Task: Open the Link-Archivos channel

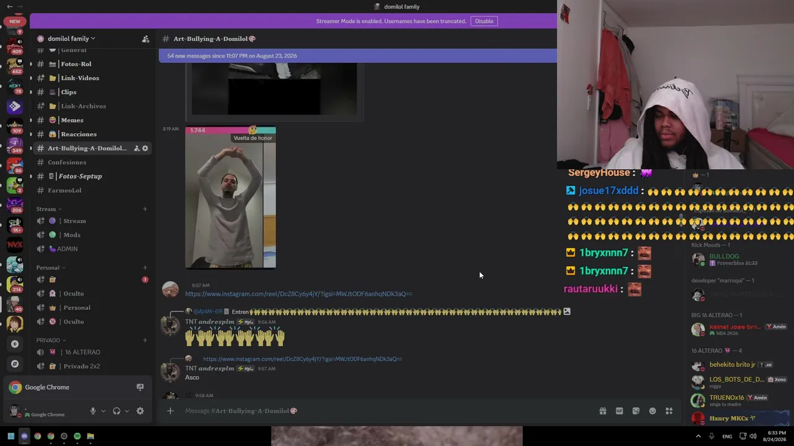Action: (x=91, y=106)
